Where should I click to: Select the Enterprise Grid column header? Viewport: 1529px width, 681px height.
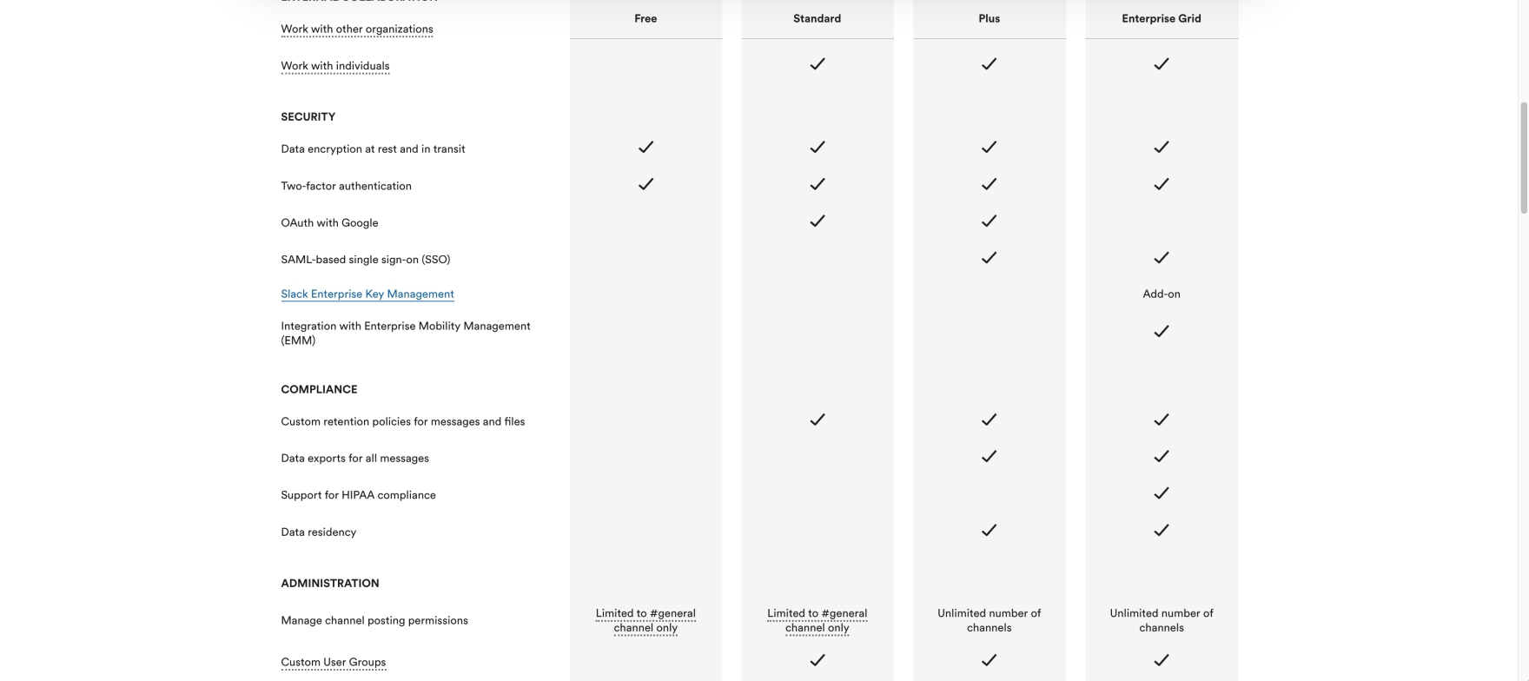tap(1161, 18)
